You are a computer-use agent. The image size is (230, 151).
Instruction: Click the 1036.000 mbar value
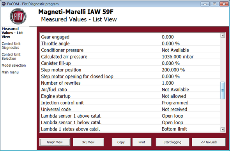pos(178,57)
